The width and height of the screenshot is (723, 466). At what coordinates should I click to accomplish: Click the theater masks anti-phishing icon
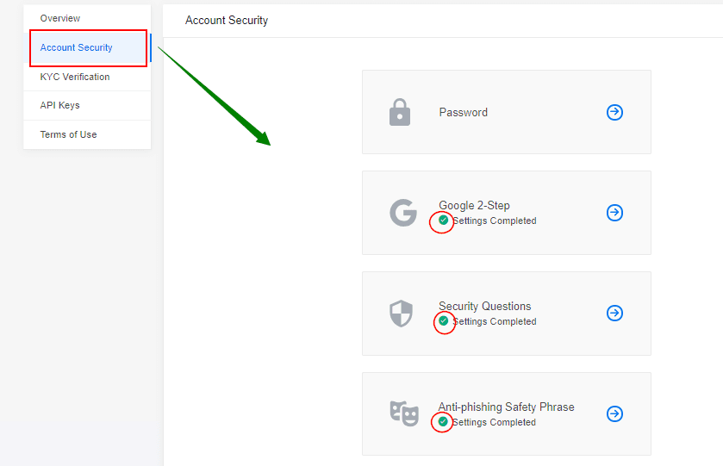tap(404, 413)
